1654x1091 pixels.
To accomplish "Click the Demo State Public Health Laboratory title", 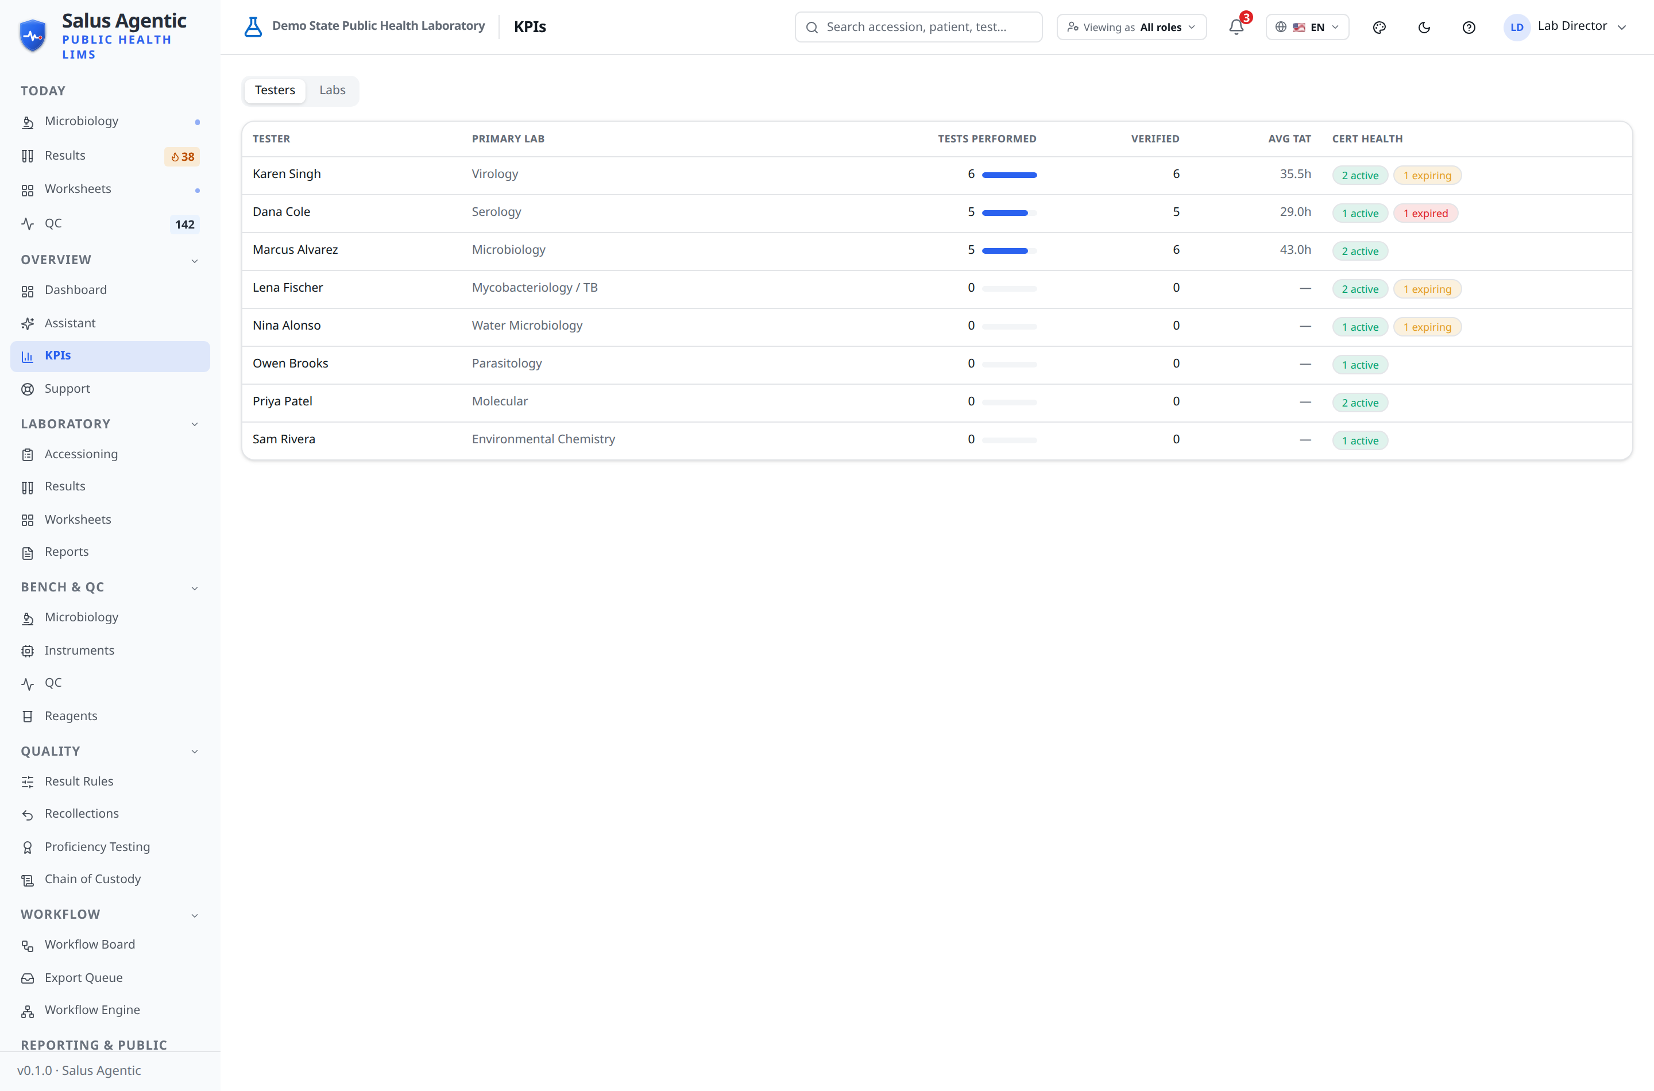I will [378, 26].
